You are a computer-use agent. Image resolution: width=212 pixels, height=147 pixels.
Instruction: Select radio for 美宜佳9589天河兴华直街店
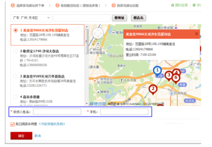15,76
